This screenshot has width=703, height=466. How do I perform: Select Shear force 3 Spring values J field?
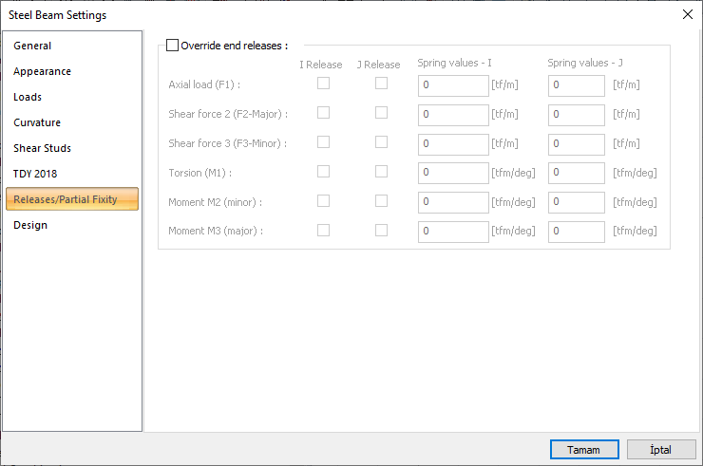click(576, 144)
